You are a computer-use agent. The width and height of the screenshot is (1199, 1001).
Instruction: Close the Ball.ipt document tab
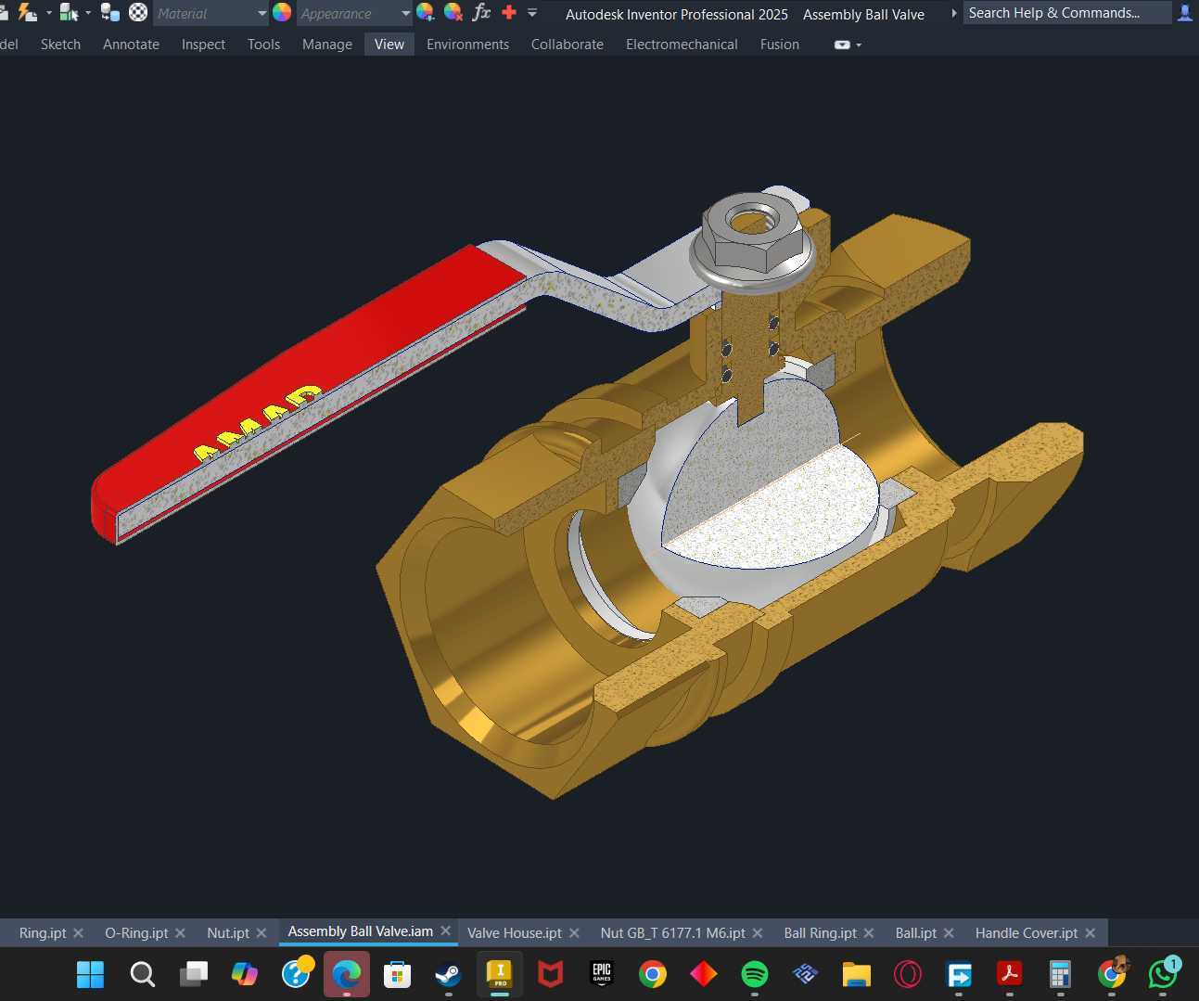tap(949, 933)
